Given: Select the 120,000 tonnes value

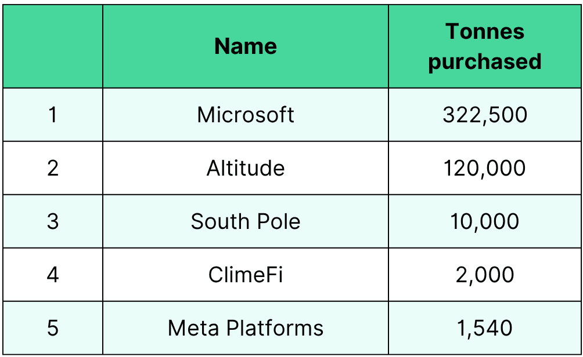Looking at the screenshot, I should pos(485,168).
